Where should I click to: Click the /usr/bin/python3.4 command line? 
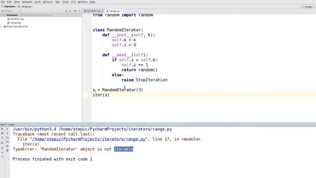92,129
